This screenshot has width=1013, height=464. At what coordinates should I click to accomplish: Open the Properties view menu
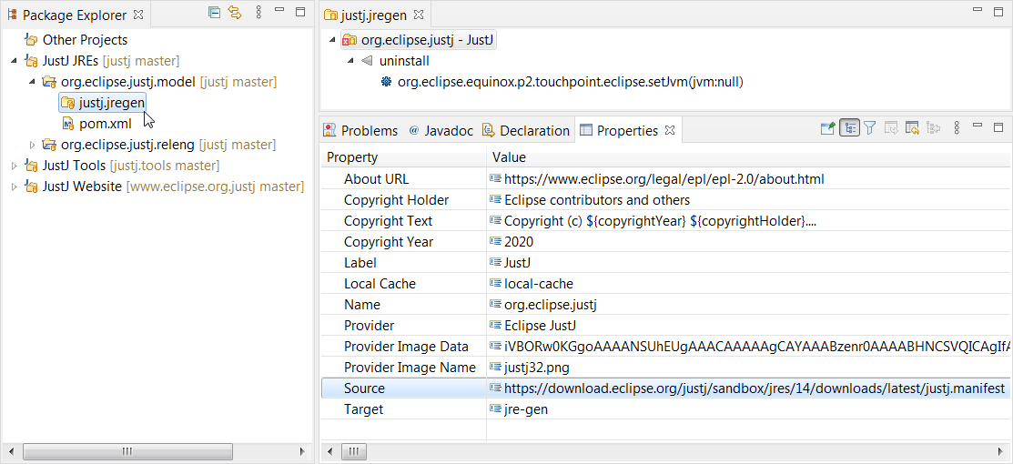pyautogui.click(x=956, y=129)
